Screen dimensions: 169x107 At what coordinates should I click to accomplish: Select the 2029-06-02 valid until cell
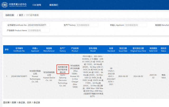153,76
